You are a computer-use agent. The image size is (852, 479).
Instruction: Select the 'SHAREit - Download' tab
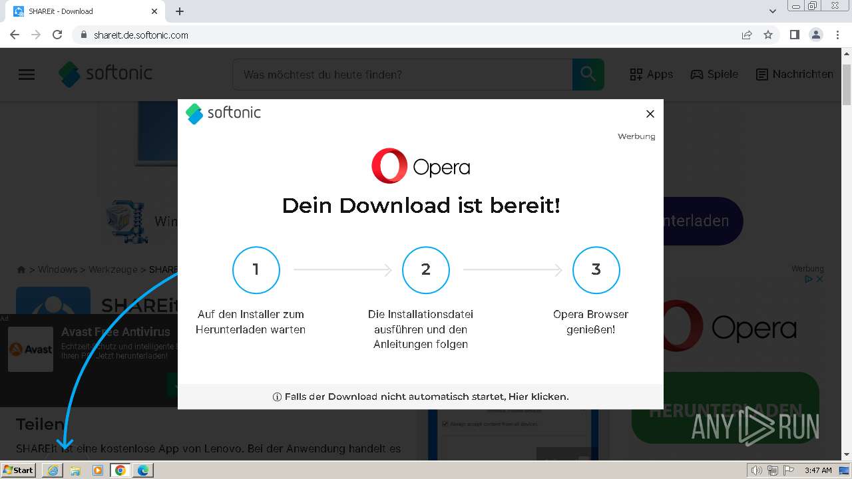tap(85, 11)
